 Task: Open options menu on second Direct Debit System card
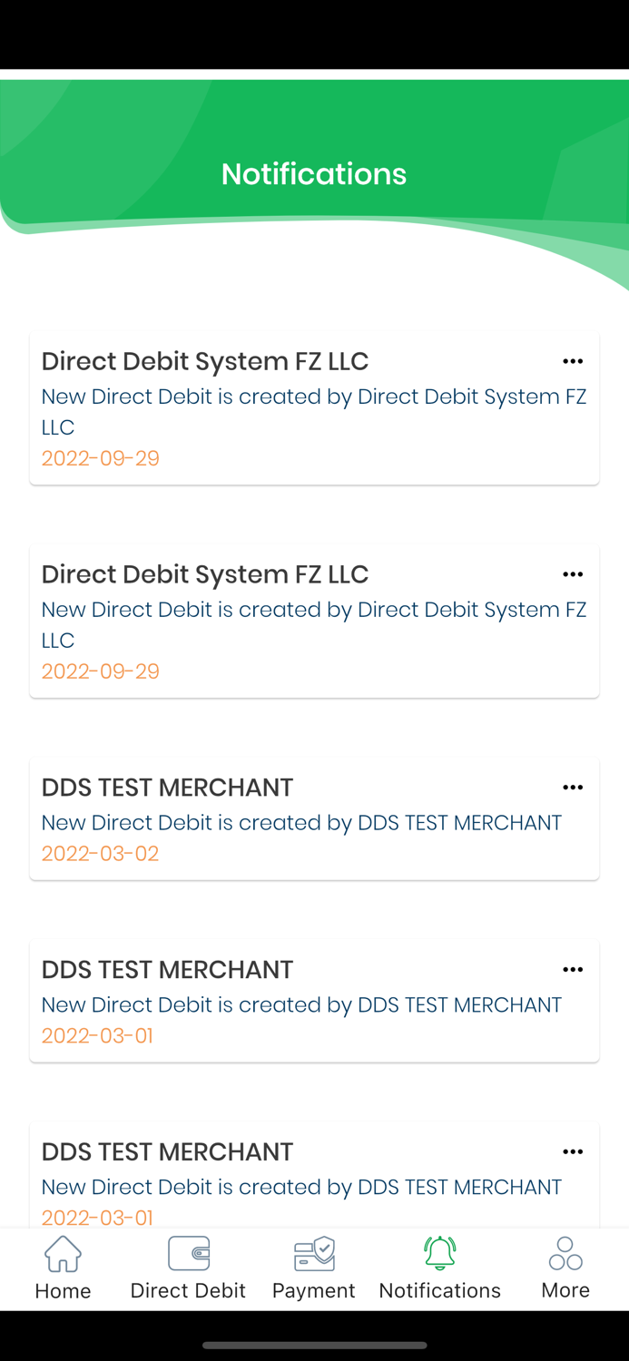[x=573, y=574]
